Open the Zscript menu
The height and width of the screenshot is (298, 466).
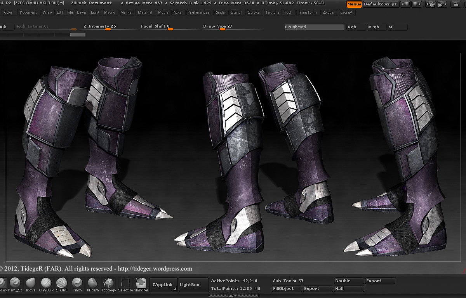pos(346,12)
